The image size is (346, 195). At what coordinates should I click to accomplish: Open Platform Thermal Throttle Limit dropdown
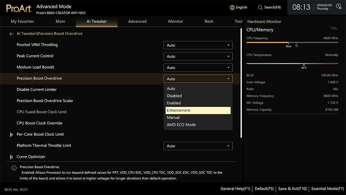tap(198, 146)
